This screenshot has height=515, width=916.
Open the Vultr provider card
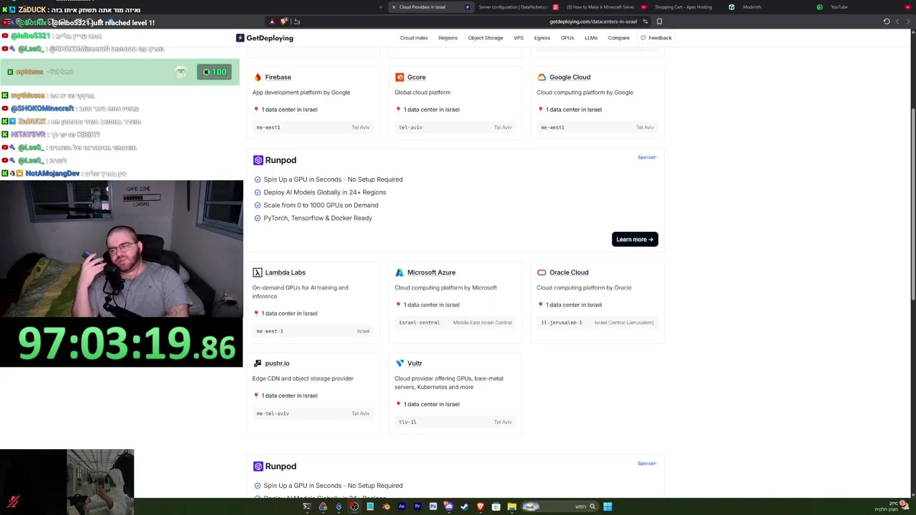454,393
